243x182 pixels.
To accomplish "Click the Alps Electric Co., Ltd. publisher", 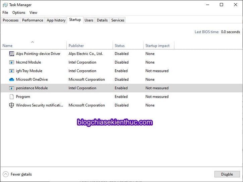I will (x=85, y=54).
